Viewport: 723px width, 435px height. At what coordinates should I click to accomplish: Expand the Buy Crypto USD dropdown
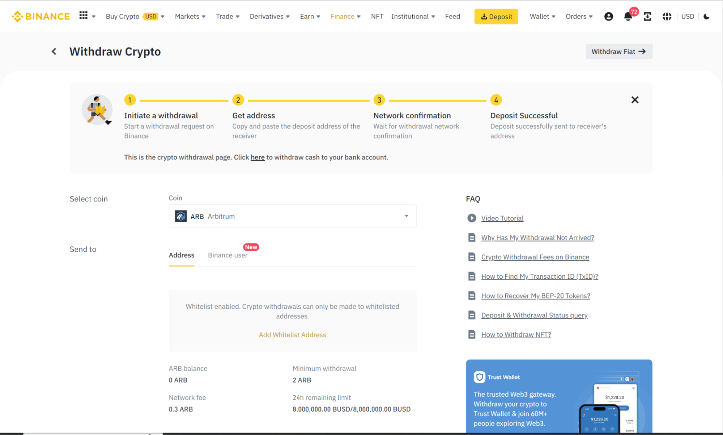135,16
